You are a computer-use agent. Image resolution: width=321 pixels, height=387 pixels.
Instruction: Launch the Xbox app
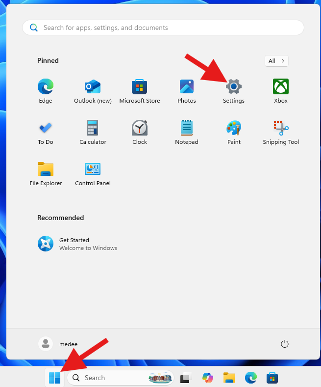pos(281,91)
